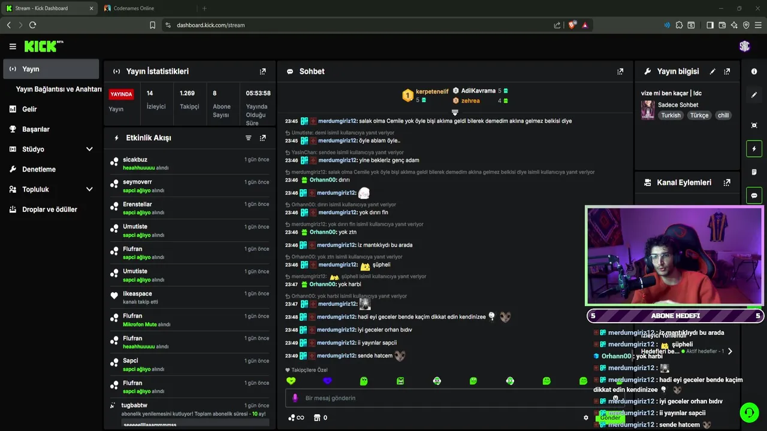Go to the Başarılar section
Viewport: 767px width, 431px height.
pyautogui.click(x=50, y=129)
